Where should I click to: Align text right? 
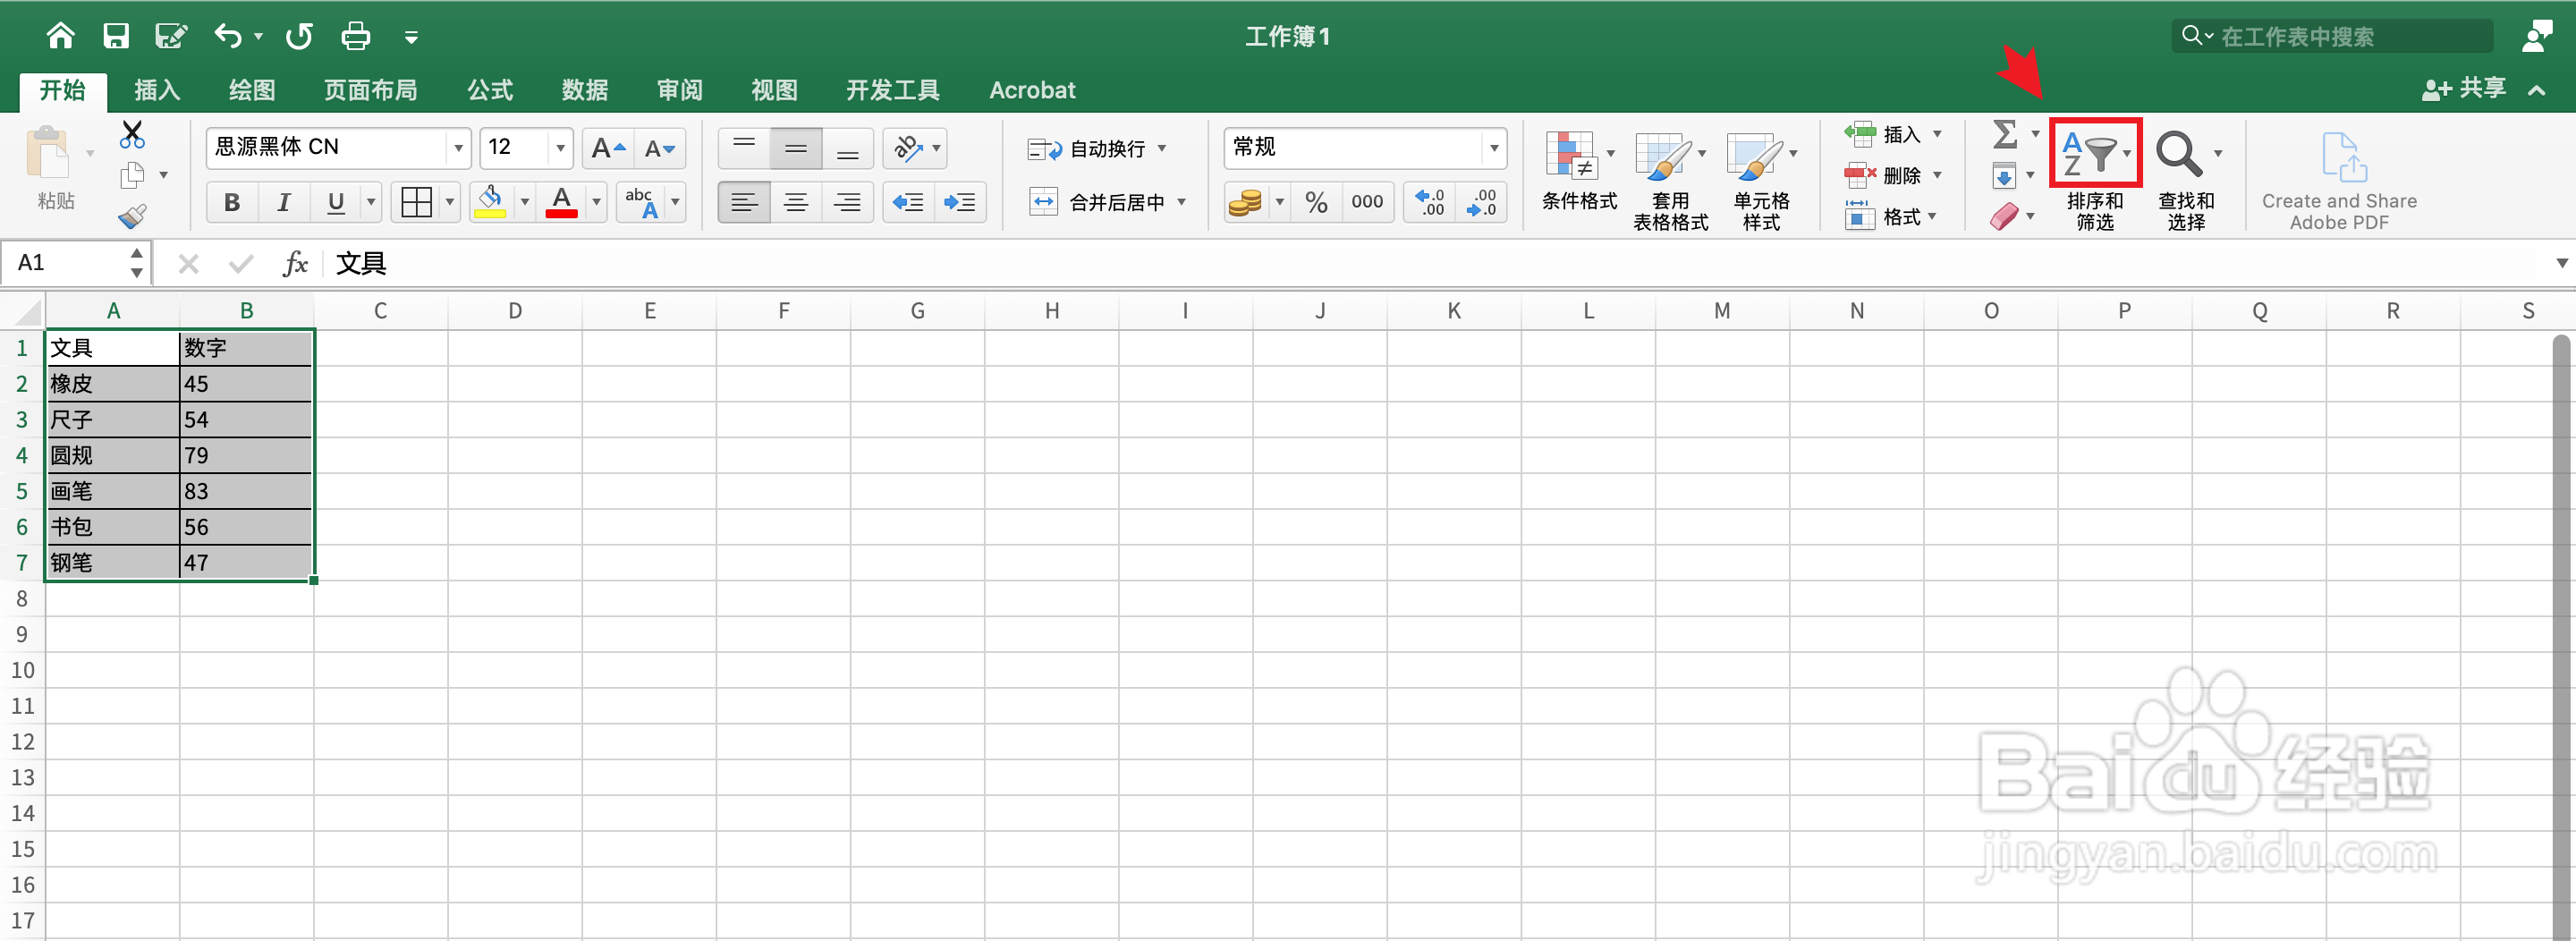pyautogui.click(x=848, y=202)
